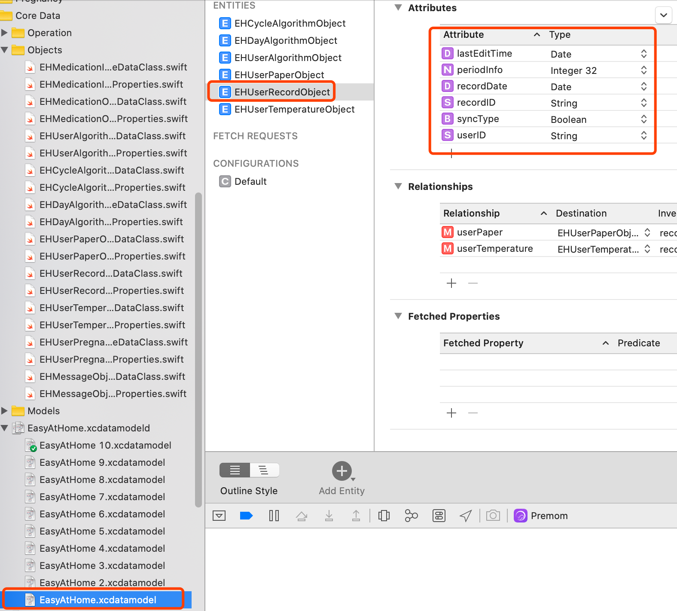The height and width of the screenshot is (611, 677).
Task: Remove fetched property with minus button
Action: click(x=473, y=413)
